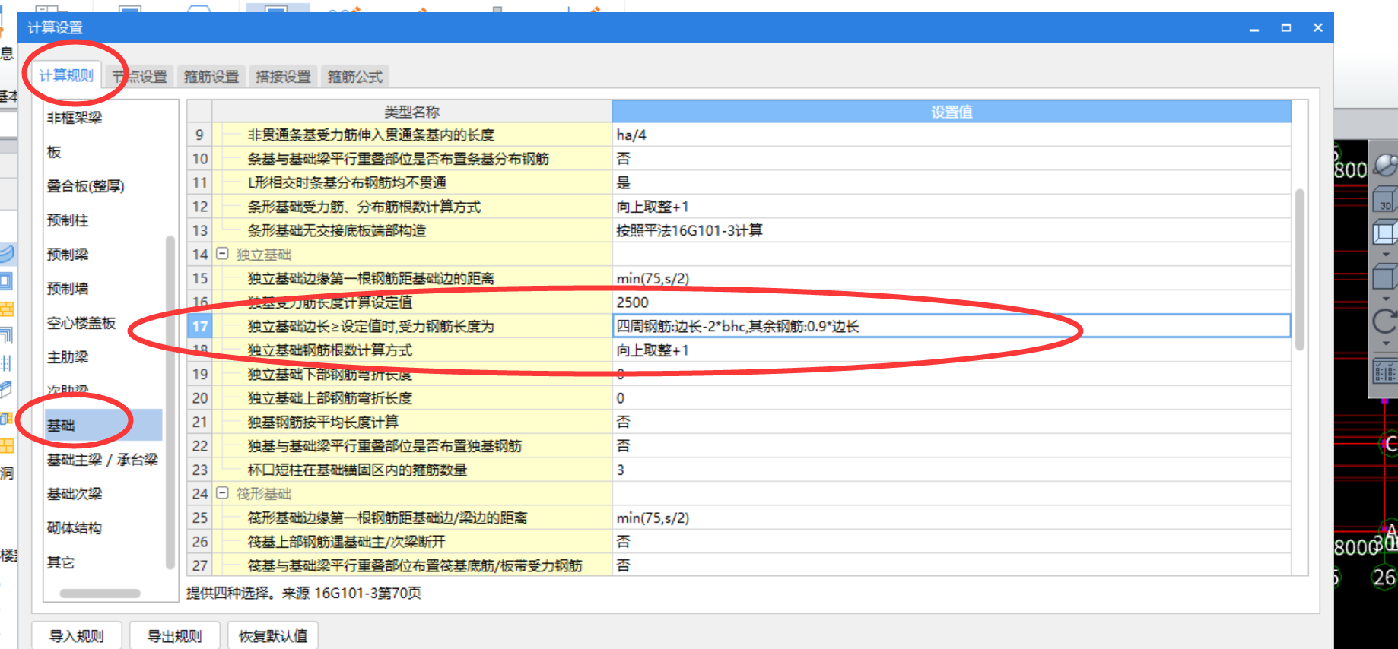
Task: Click the ha/4 value cell
Action: click(x=952, y=135)
